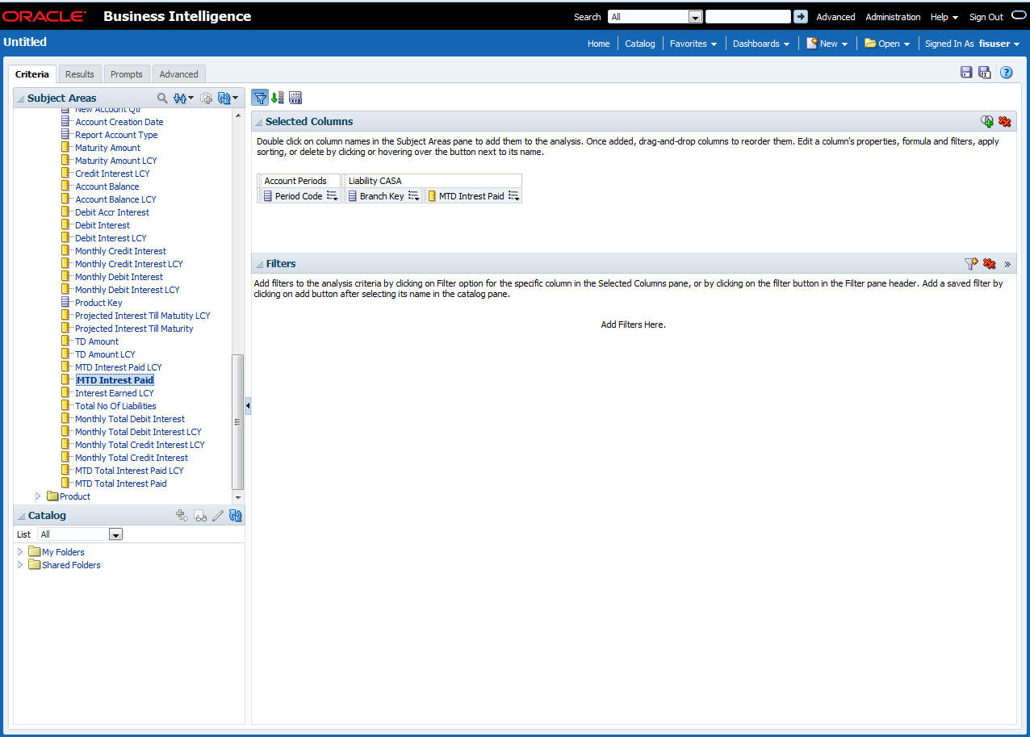Click the search magnifier in Subject Areas
This screenshot has width=1030, height=737.
pyautogui.click(x=162, y=98)
